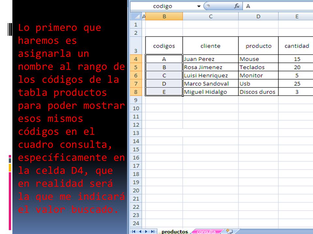Click the insert new worksheet icon
This screenshot has height=234, width=313.
[230, 231]
